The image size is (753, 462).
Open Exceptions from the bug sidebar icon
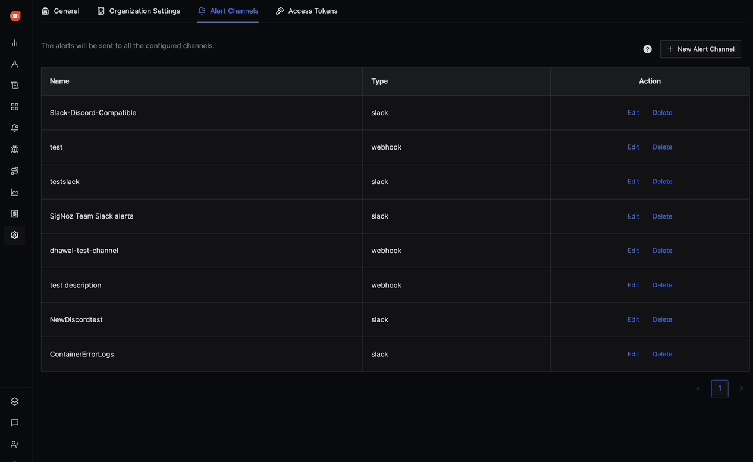[x=15, y=150]
